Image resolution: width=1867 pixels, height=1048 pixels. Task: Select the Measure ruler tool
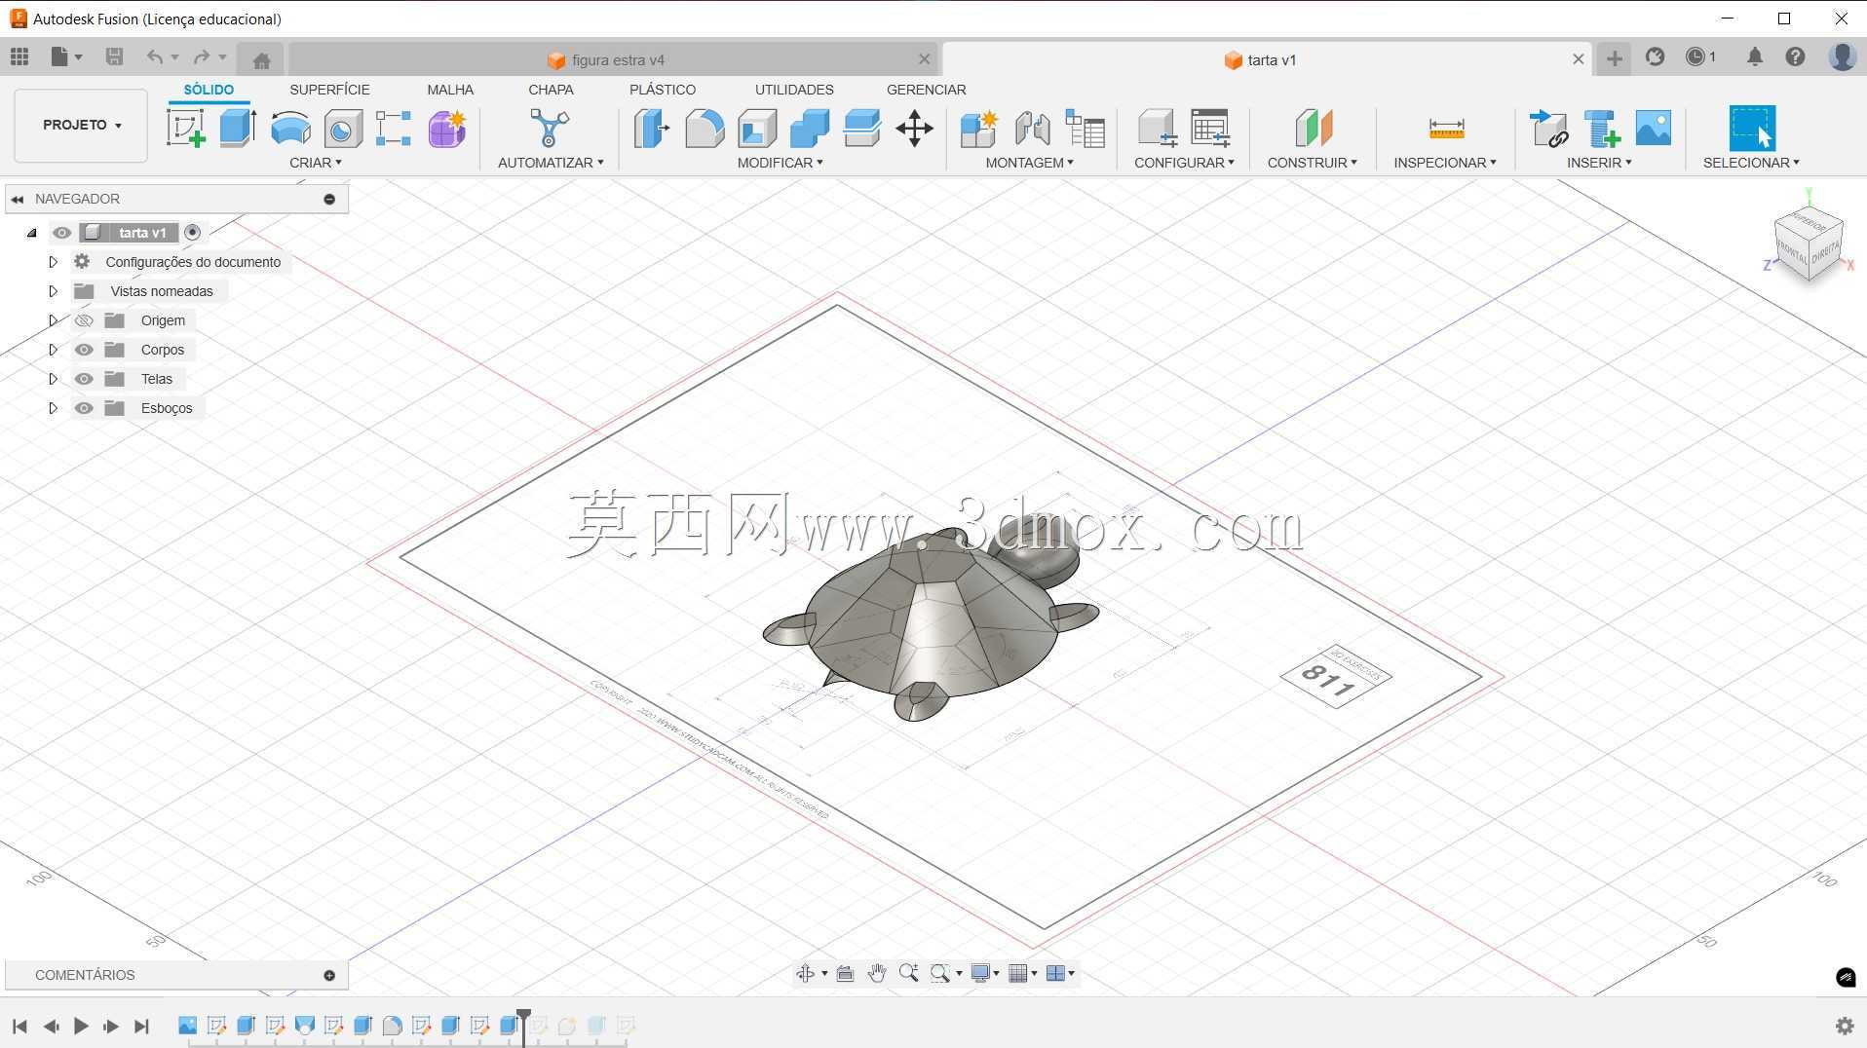pyautogui.click(x=1446, y=129)
